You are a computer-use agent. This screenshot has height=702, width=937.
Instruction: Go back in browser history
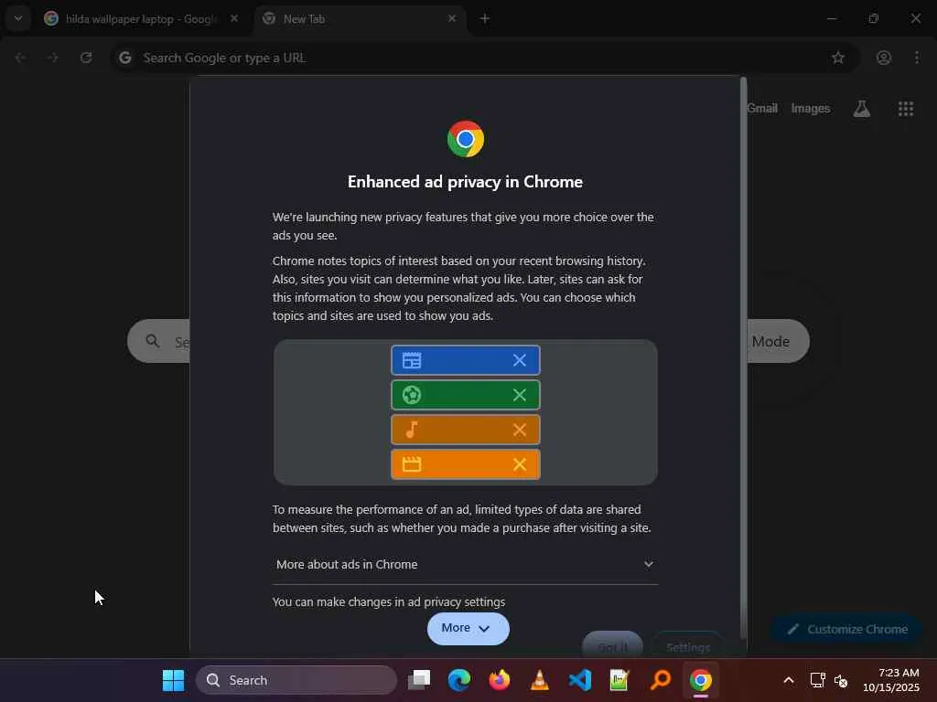tap(20, 58)
